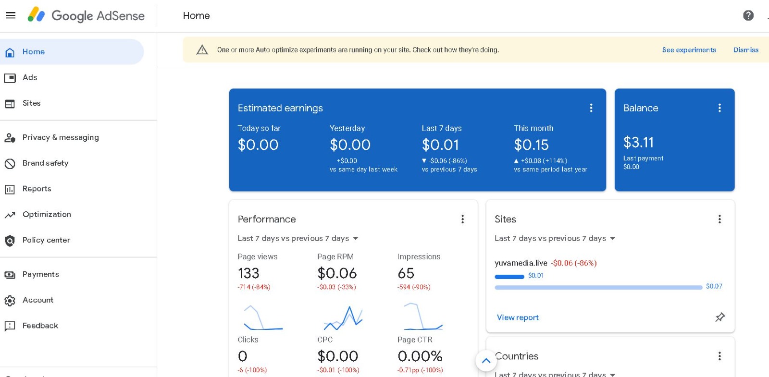Click the Home house icon in sidebar
The width and height of the screenshot is (769, 377).
click(10, 52)
